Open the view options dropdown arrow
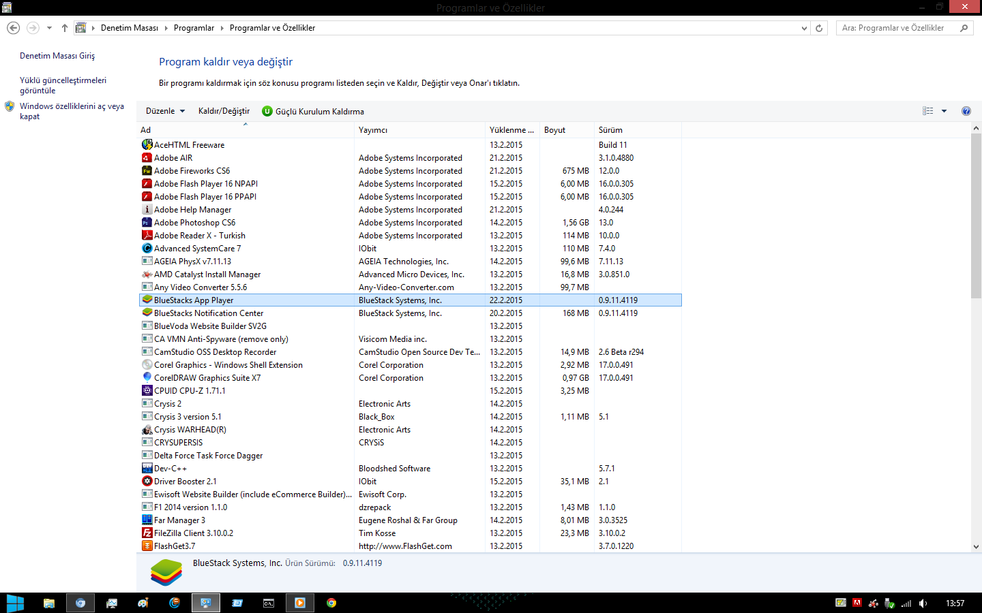 (944, 111)
